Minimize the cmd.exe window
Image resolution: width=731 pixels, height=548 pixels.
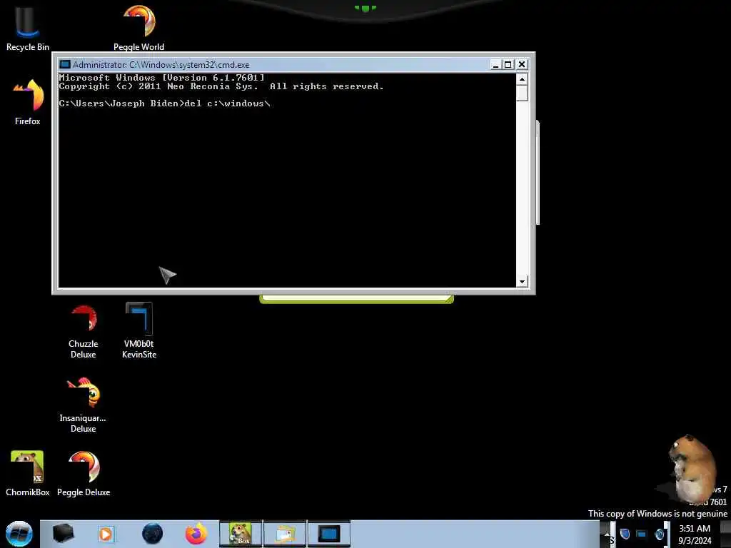[x=495, y=64]
